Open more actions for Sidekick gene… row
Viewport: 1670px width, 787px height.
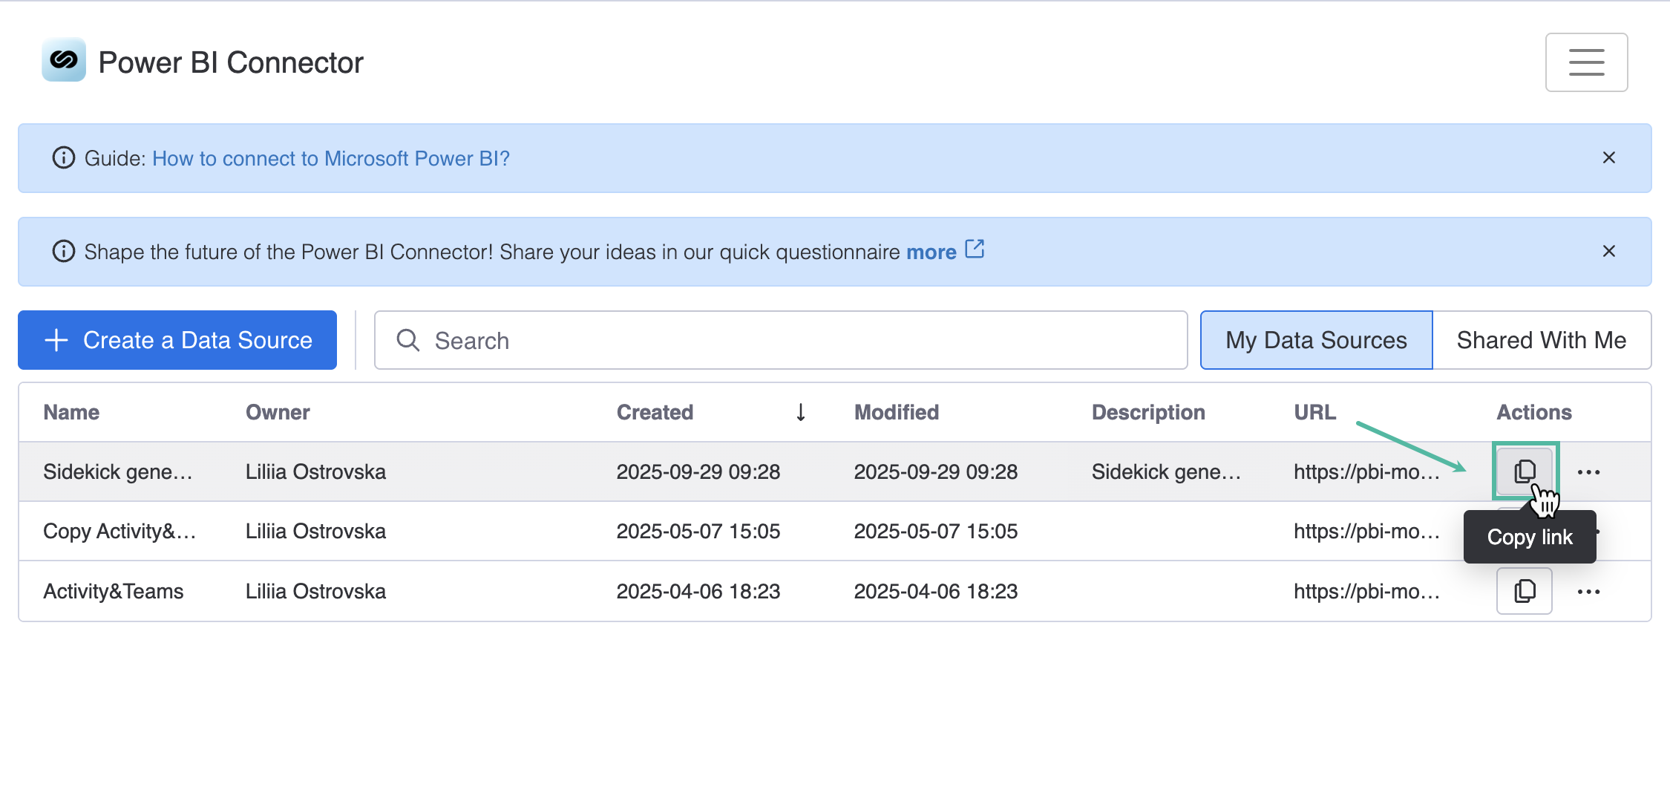pos(1588,472)
